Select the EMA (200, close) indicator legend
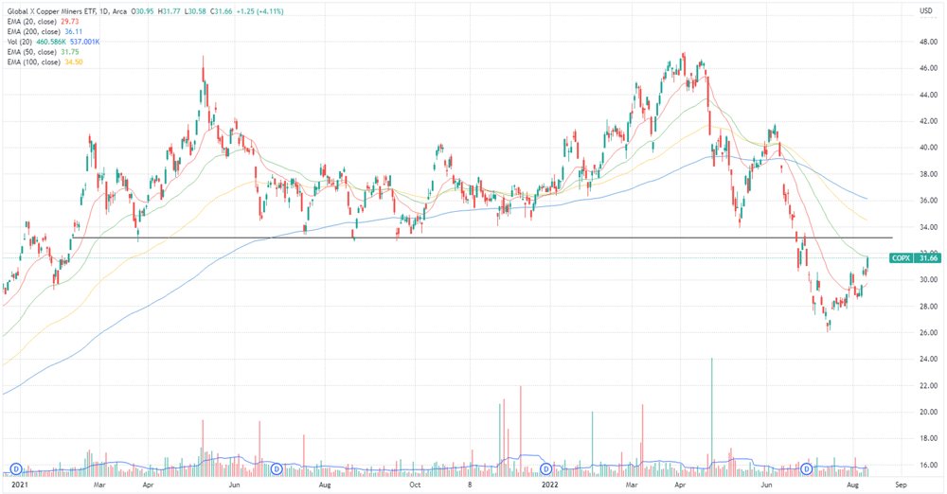This screenshot has height=494, width=947. 32,31
